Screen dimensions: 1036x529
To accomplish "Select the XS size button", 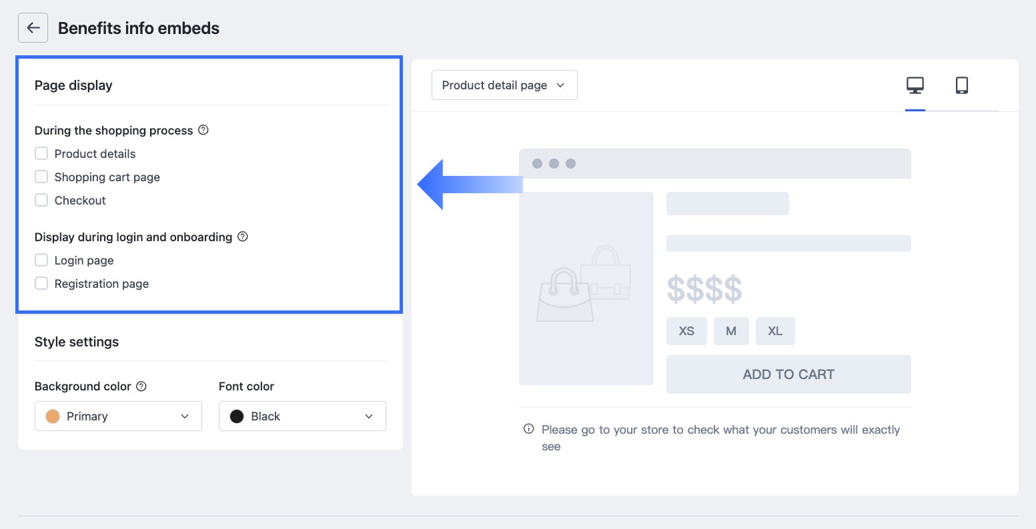I will (686, 331).
